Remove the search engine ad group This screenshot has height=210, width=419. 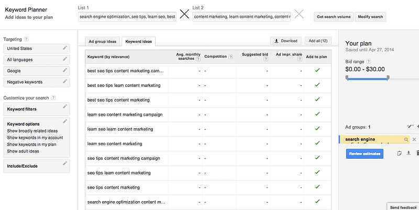pos(414,139)
